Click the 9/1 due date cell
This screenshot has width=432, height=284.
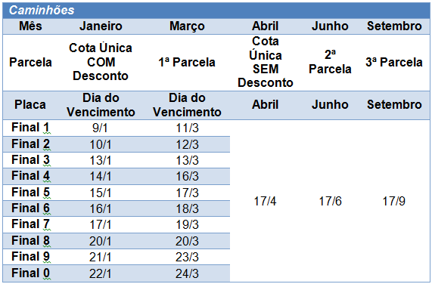(x=100, y=128)
